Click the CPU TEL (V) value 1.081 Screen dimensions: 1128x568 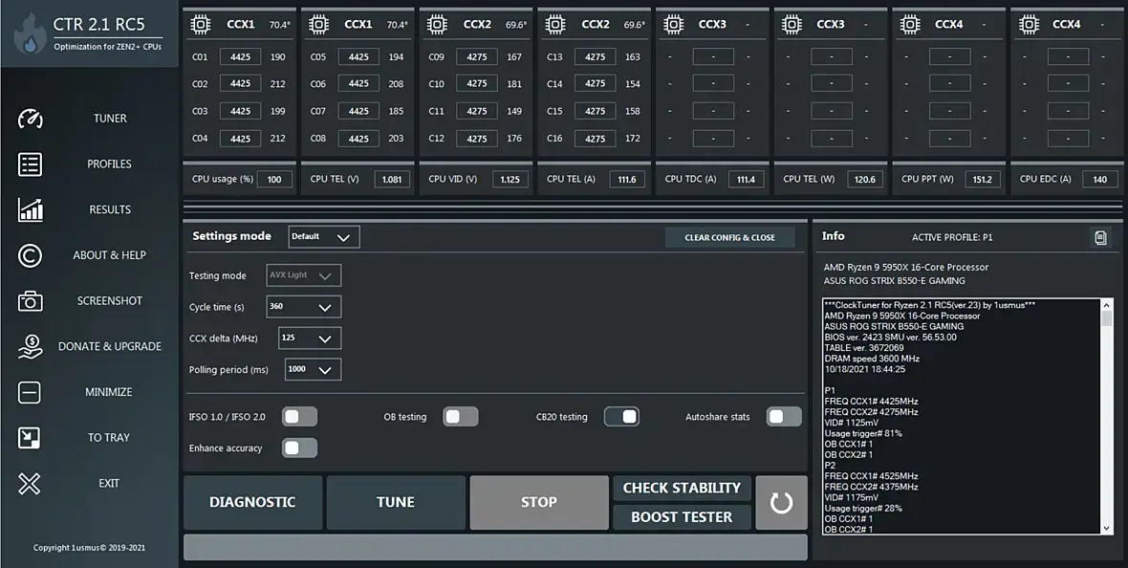point(392,179)
